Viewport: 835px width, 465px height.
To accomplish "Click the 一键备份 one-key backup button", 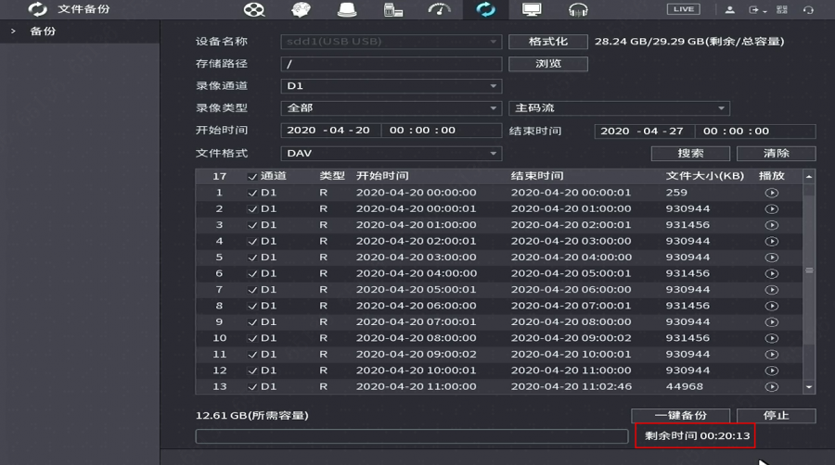I will click(681, 416).
